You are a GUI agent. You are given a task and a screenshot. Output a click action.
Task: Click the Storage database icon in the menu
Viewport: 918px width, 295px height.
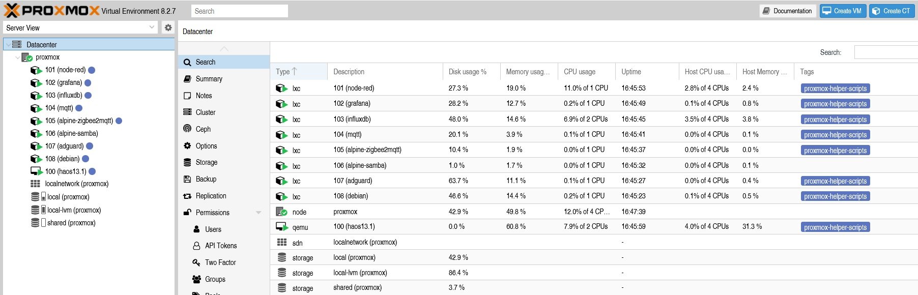(x=187, y=162)
